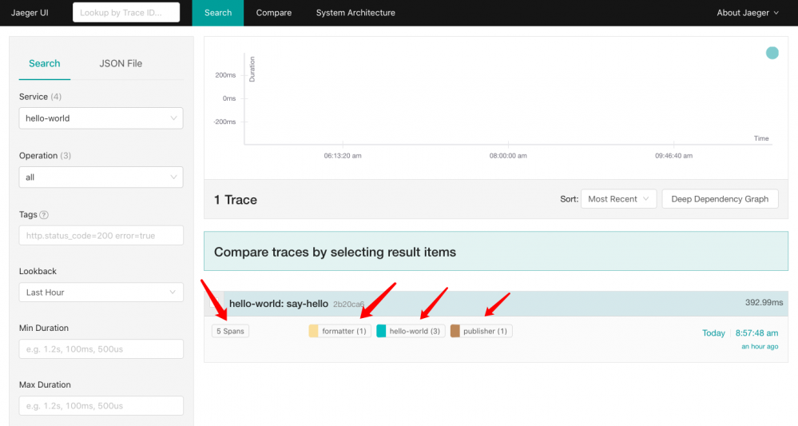Open the Service dropdown showing hello-world
The height and width of the screenshot is (426, 798).
point(101,118)
